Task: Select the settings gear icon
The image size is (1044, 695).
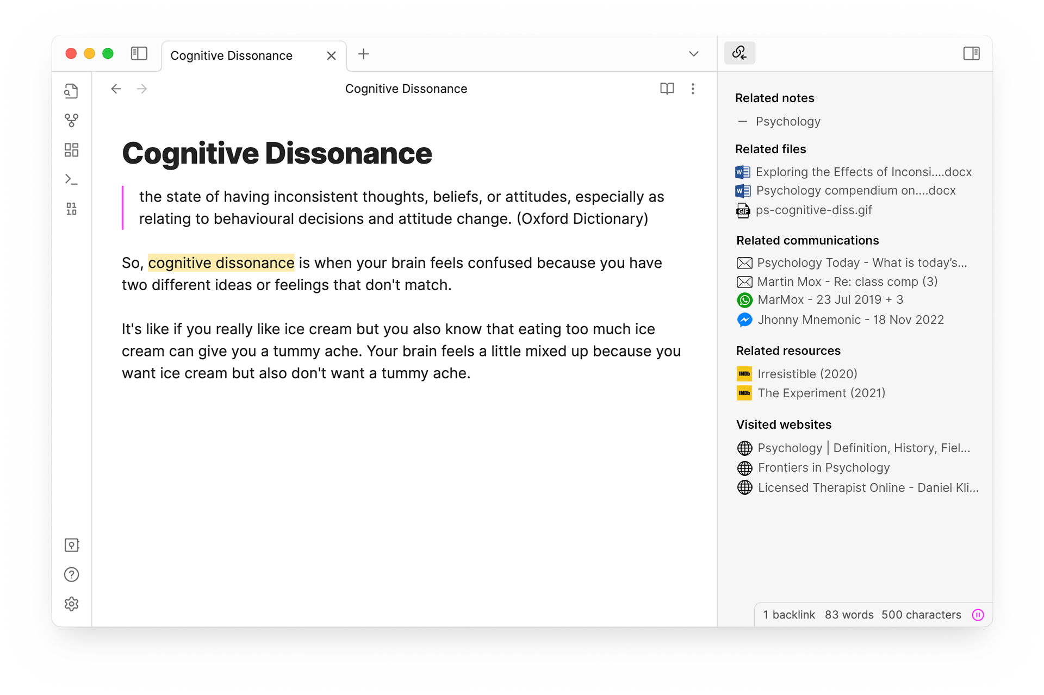Action: (x=71, y=604)
